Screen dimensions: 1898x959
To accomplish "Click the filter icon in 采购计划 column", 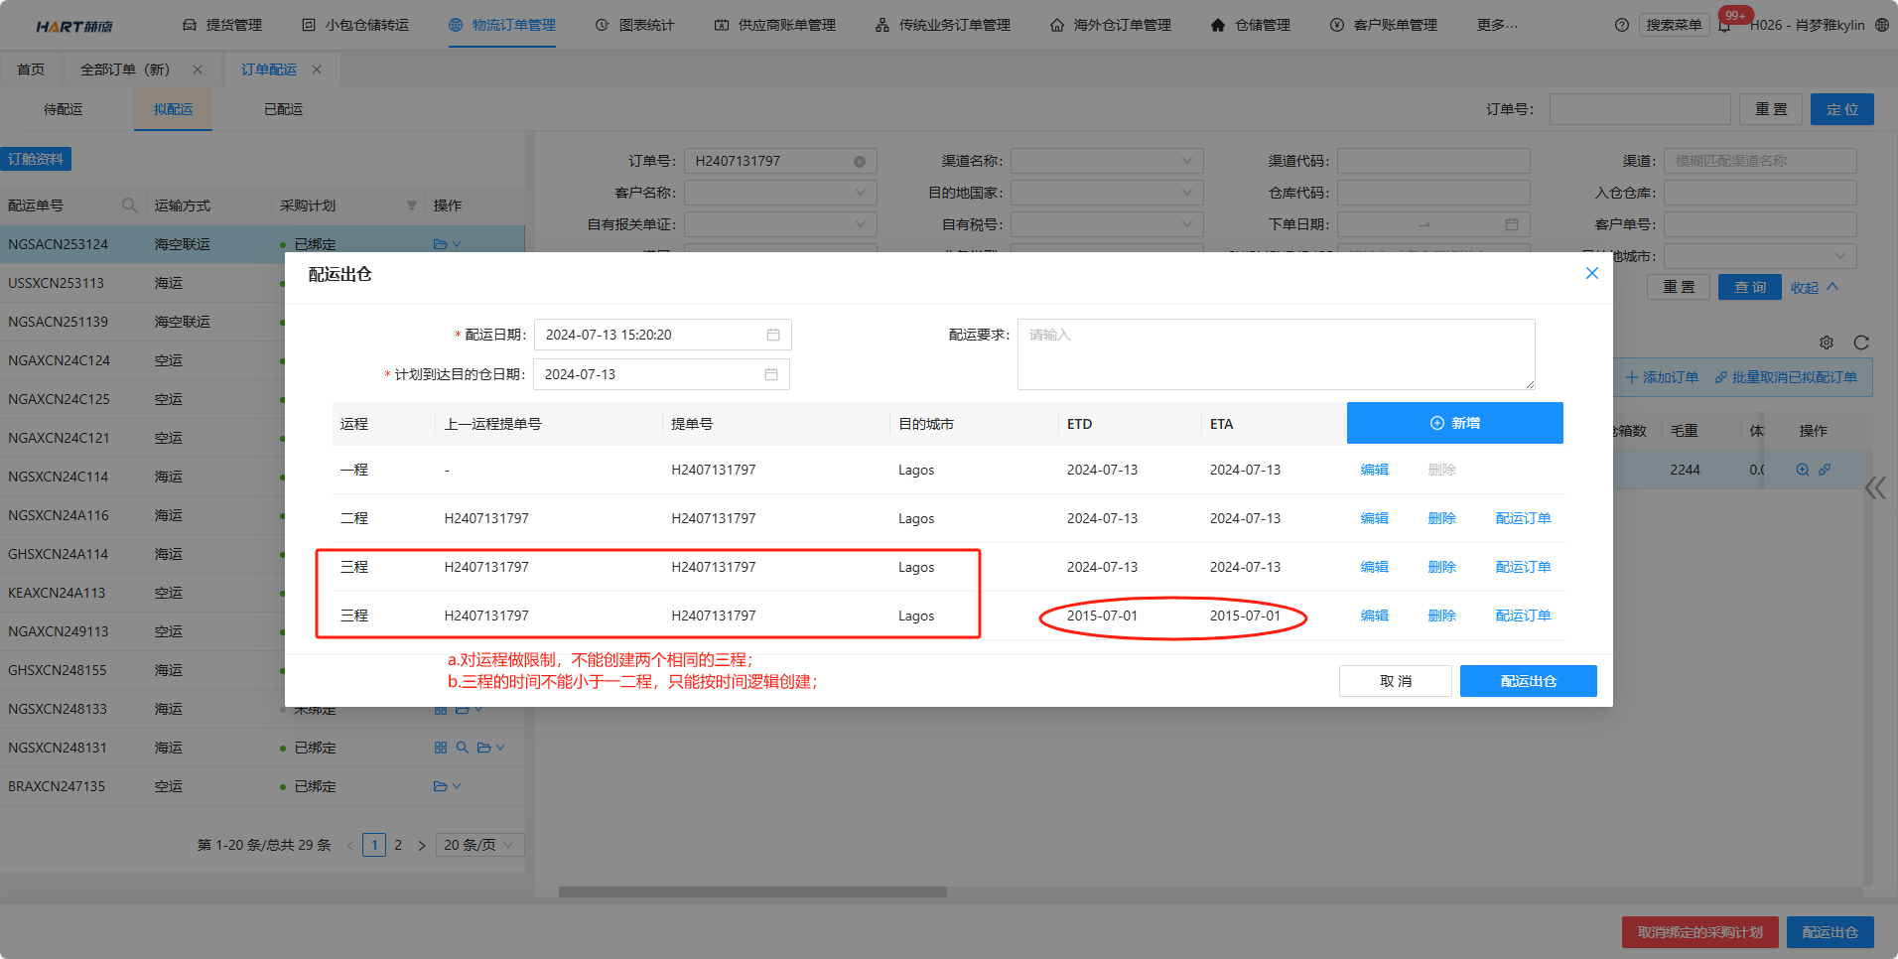I will click(411, 205).
